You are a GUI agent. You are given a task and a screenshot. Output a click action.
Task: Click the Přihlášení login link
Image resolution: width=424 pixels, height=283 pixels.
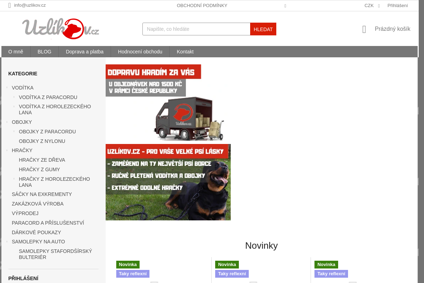click(397, 6)
